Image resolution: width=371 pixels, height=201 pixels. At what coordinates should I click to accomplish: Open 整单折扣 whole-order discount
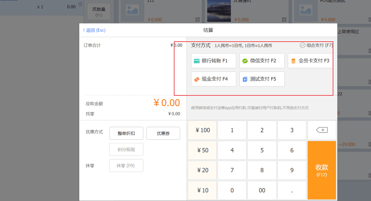(126, 133)
